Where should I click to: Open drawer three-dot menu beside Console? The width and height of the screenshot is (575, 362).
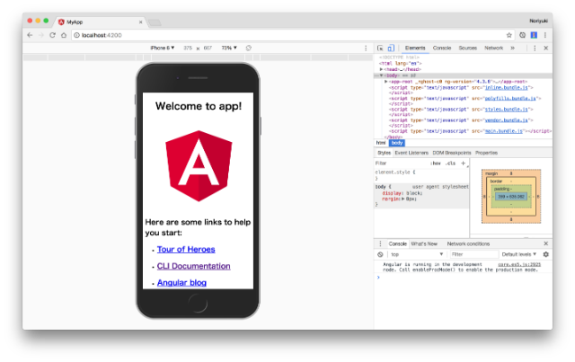point(380,243)
